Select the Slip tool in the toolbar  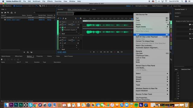43,6
